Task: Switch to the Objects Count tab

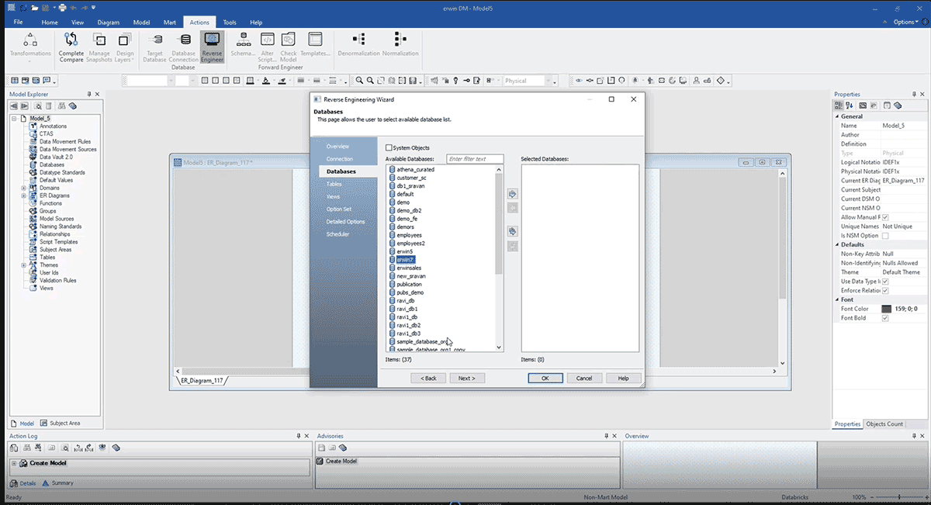Action: pos(884,424)
